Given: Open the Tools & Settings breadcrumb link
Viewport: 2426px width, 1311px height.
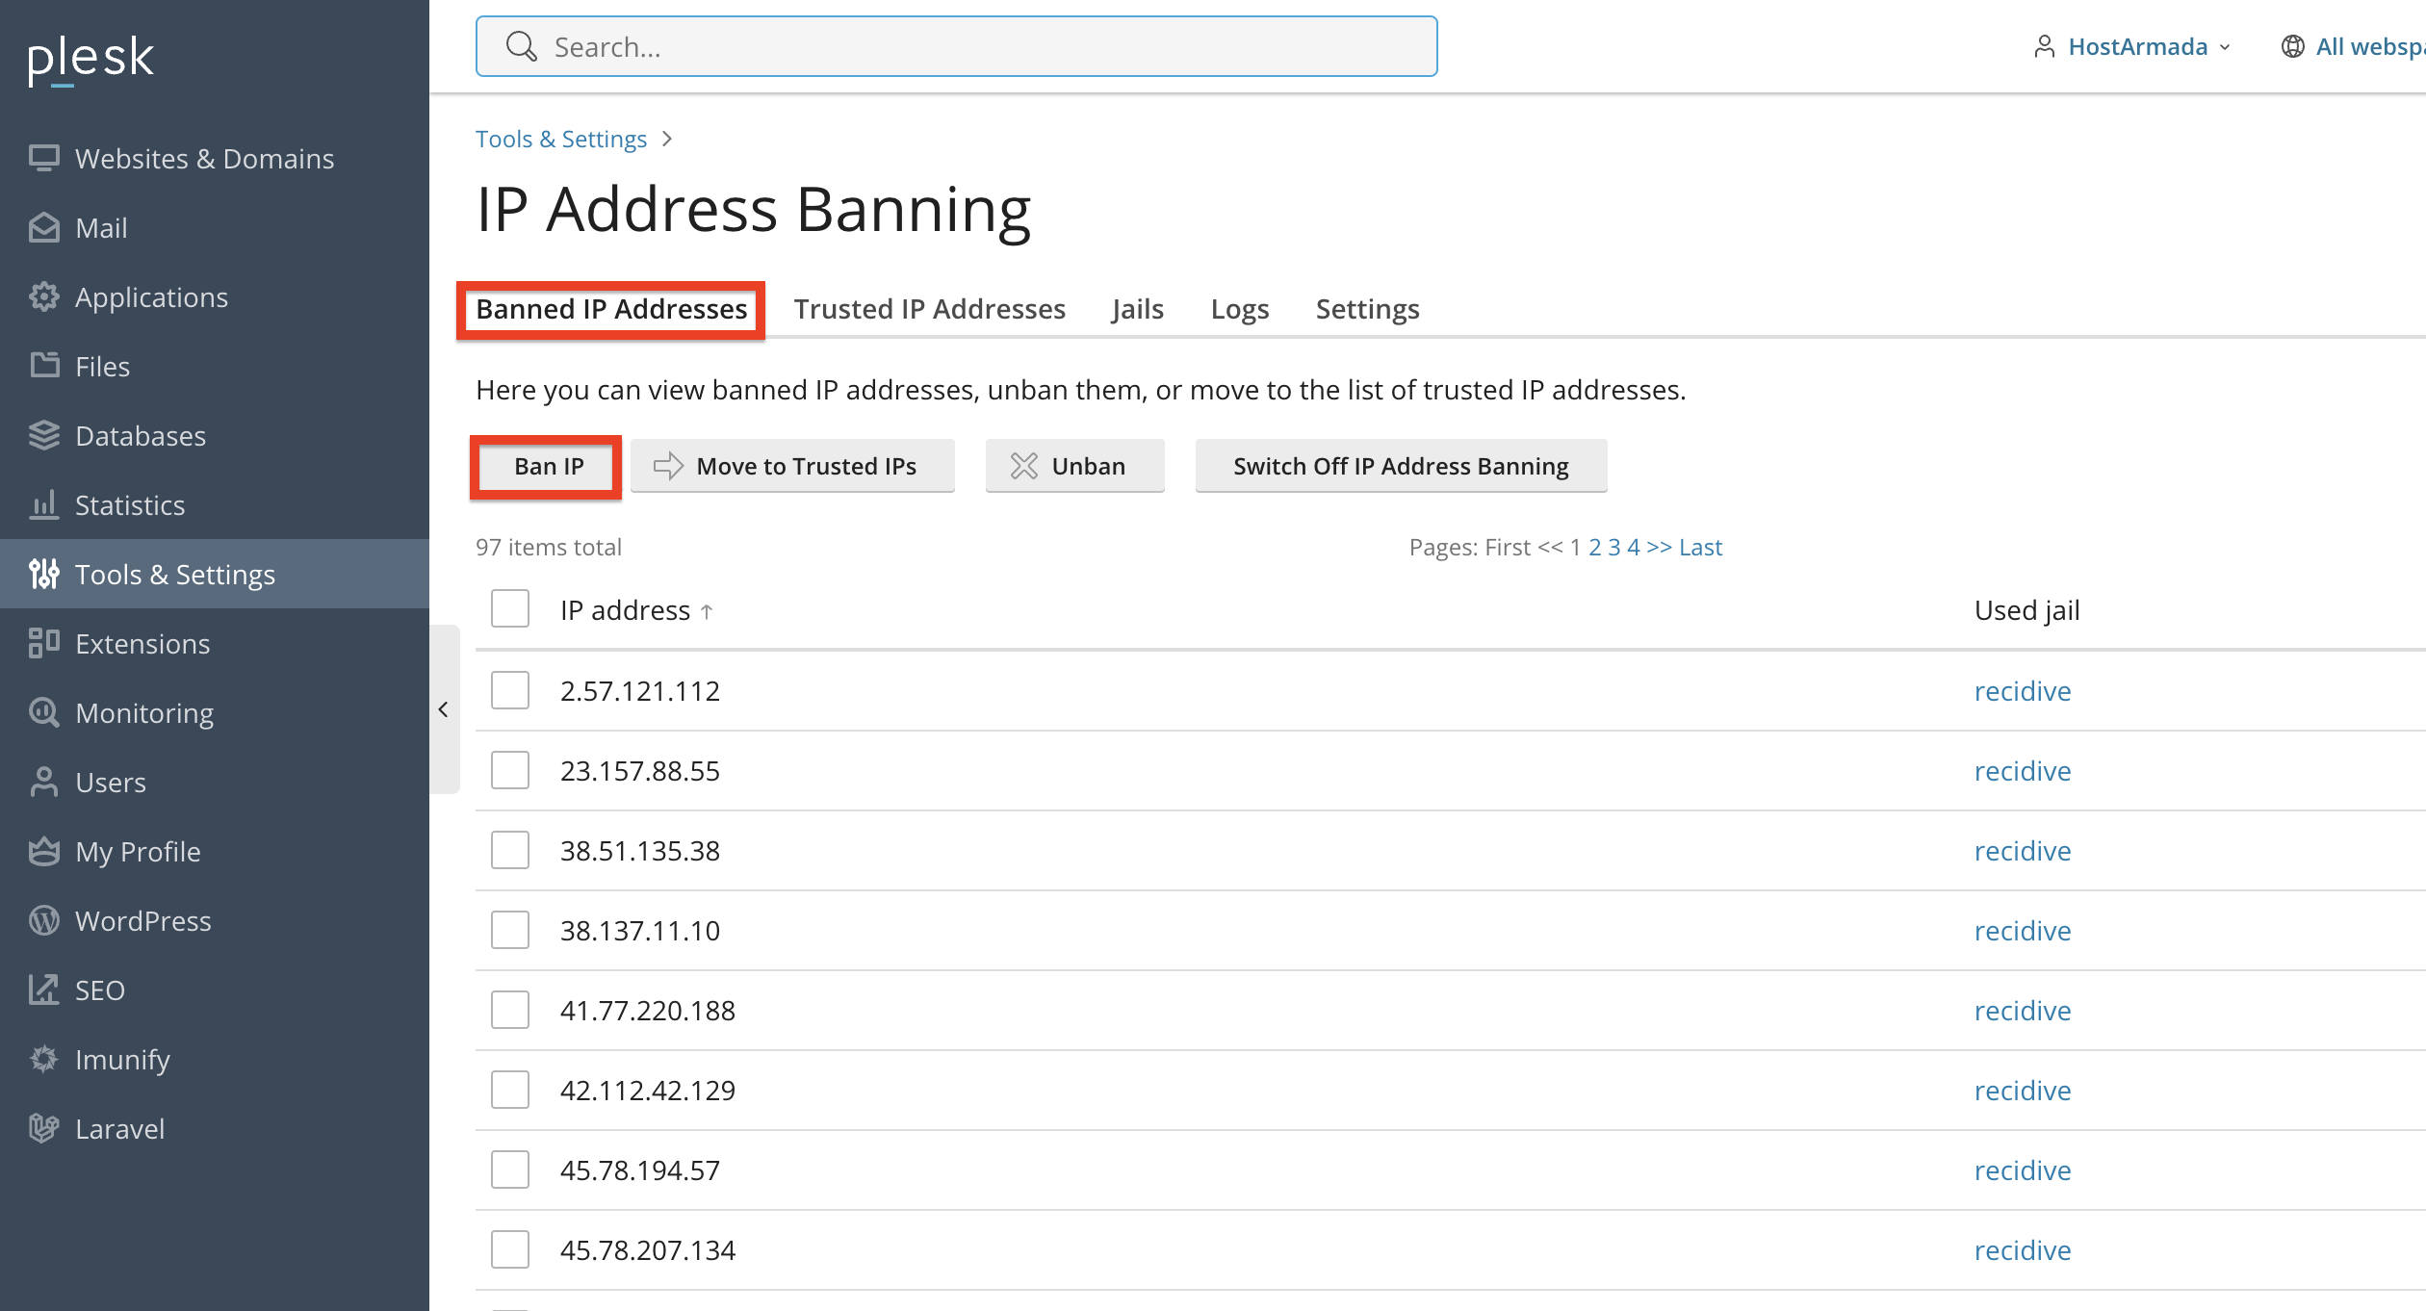Looking at the screenshot, I should point(561,140).
